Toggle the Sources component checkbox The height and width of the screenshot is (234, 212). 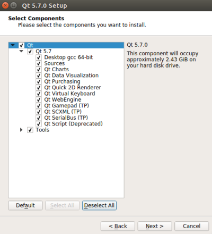click(x=39, y=63)
